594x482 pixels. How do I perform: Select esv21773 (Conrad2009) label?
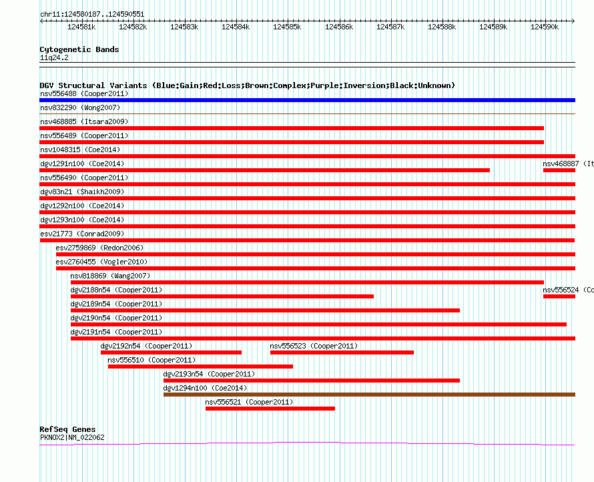click(82, 234)
